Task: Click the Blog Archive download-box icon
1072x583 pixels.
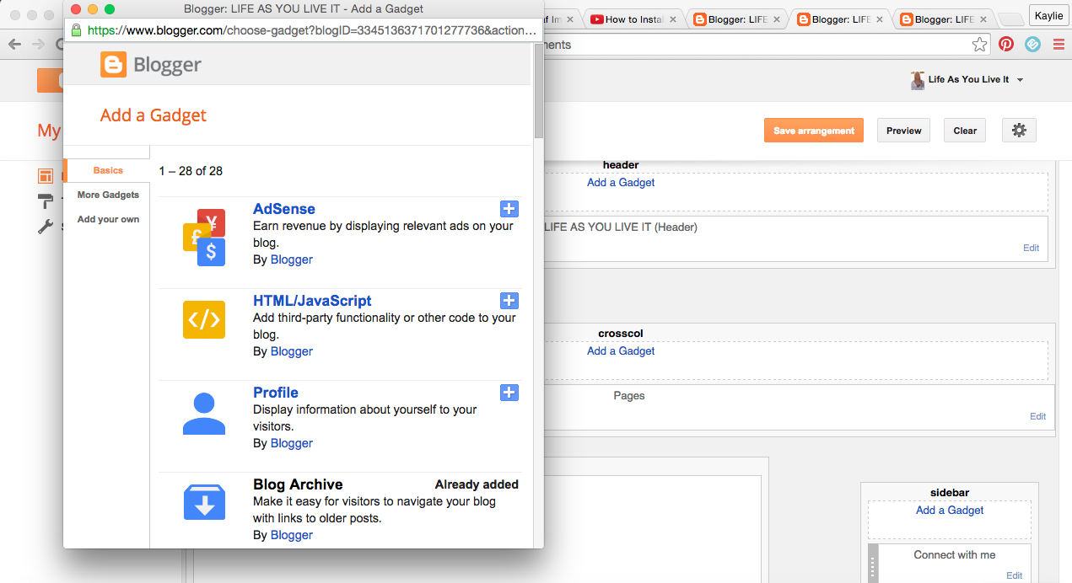Action: (x=204, y=503)
